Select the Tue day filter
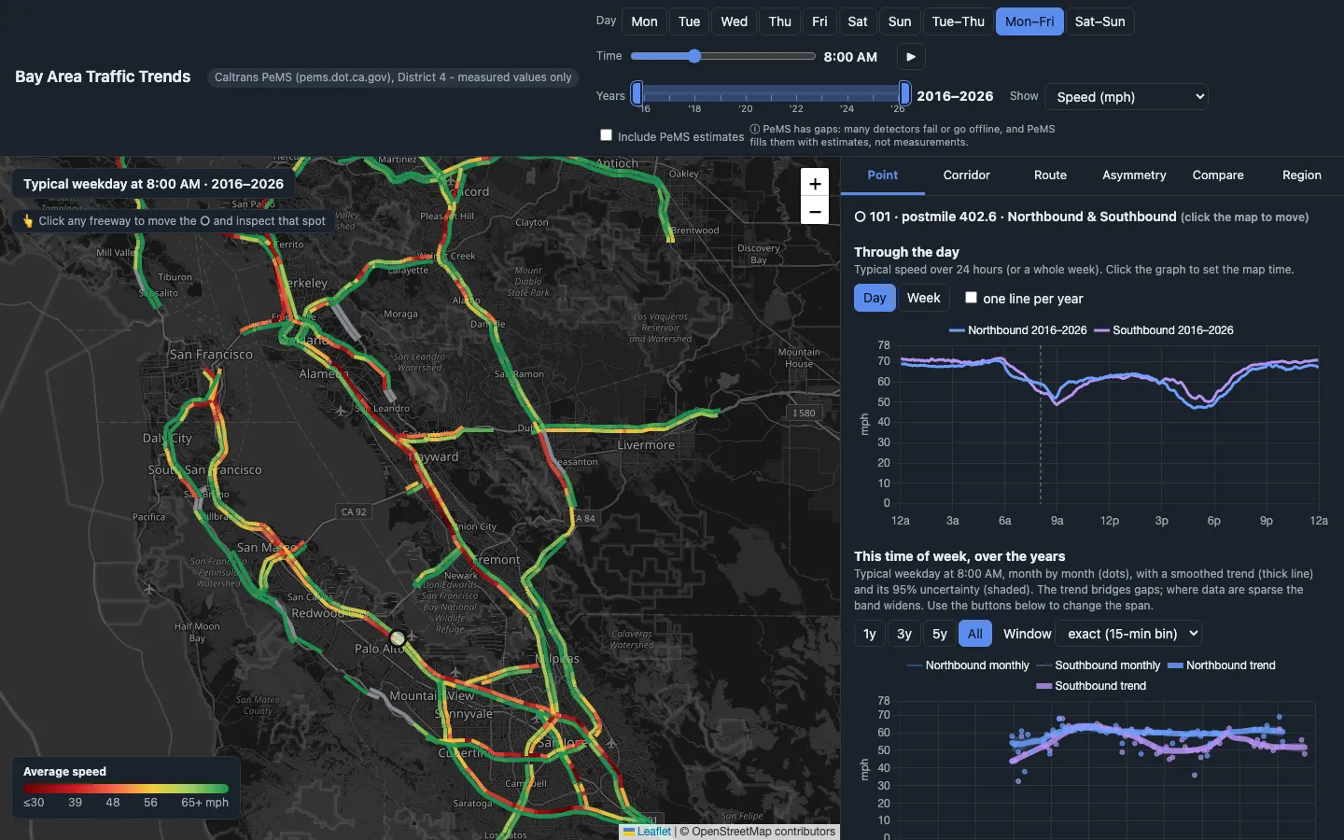Viewport: 1344px width, 840px height. (690, 21)
